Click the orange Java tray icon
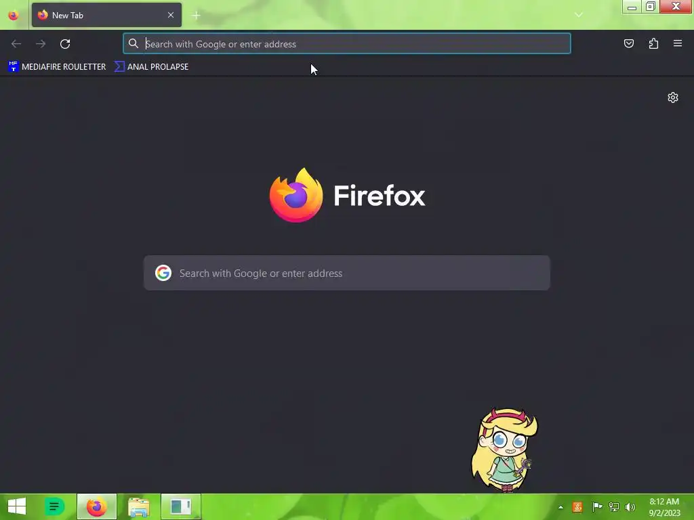This screenshot has height=520, width=694. pyautogui.click(x=577, y=506)
